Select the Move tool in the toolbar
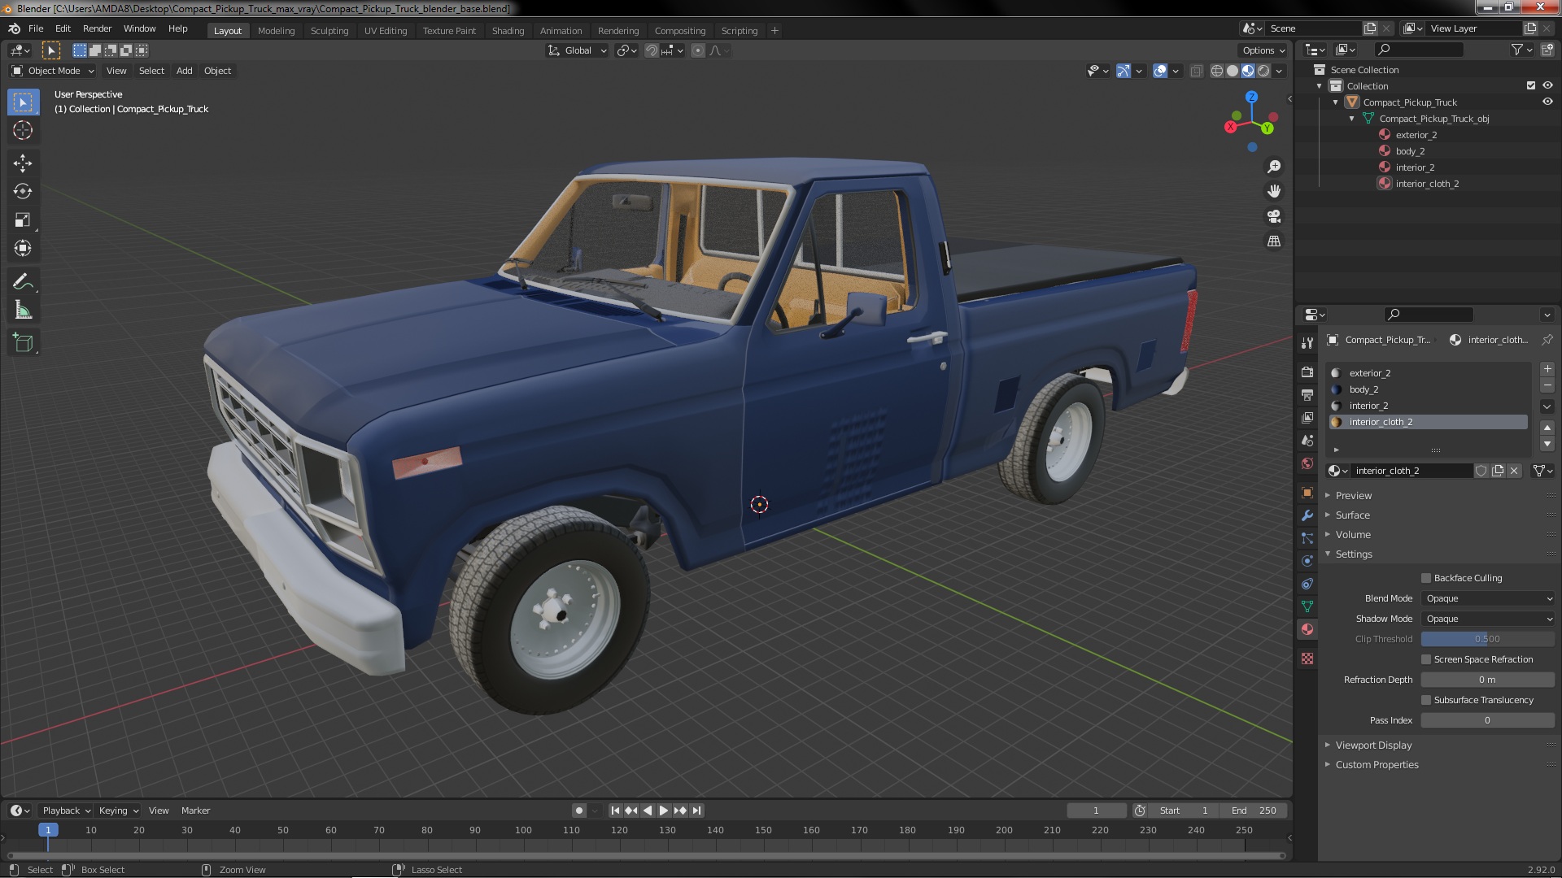Screen dimensions: 1562x878 [23, 163]
